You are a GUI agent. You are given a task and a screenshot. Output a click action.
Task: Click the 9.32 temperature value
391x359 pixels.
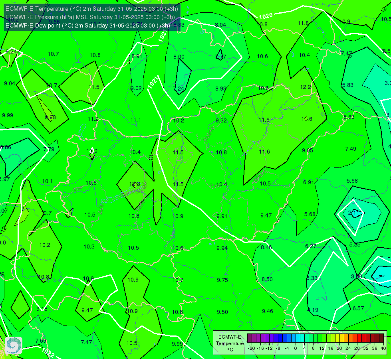[x=221, y=120]
